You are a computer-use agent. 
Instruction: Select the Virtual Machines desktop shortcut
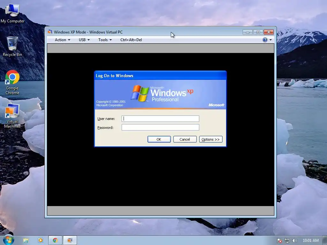tap(12, 116)
